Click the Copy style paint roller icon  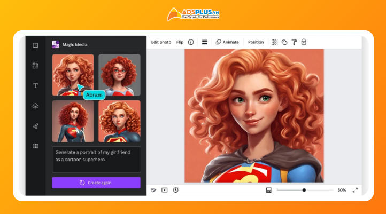294,42
